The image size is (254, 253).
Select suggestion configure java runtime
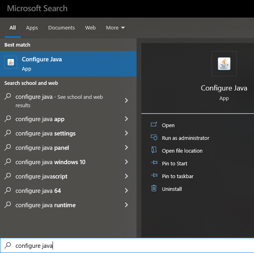point(68,205)
